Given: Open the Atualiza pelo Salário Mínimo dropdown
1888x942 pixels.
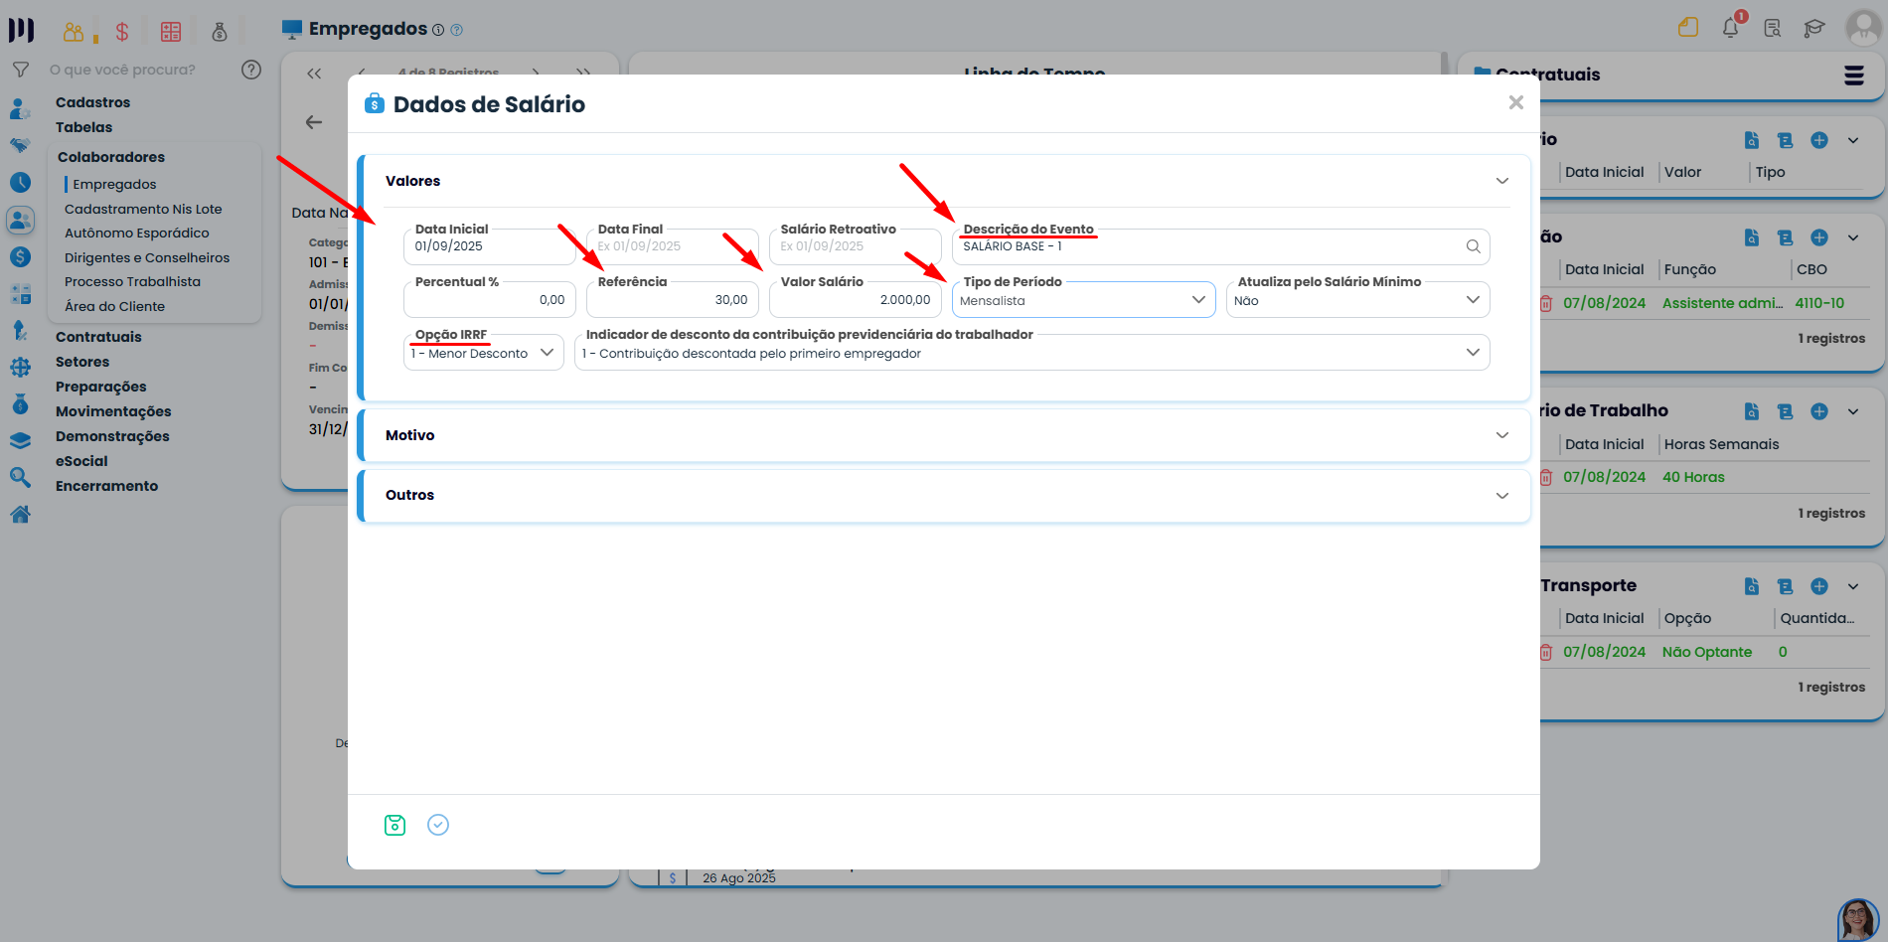Looking at the screenshot, I should (1358, 300).
